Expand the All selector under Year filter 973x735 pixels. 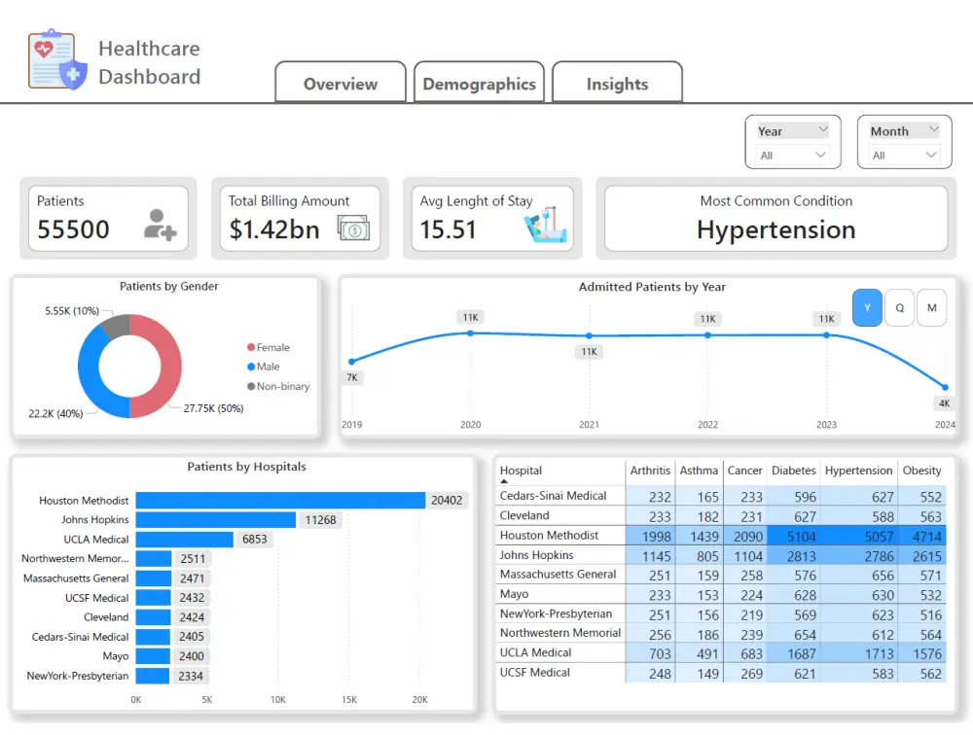point(793,153)
